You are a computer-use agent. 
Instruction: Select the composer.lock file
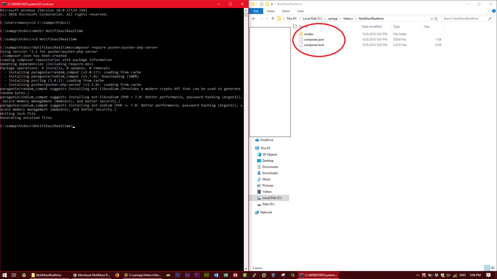pos(314,45)
